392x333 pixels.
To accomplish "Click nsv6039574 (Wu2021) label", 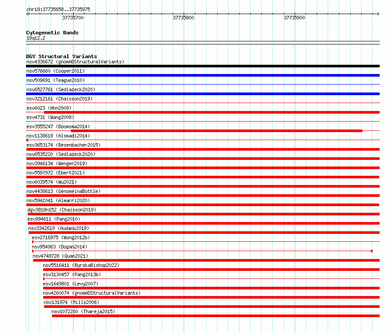I will tap(52, 182).
